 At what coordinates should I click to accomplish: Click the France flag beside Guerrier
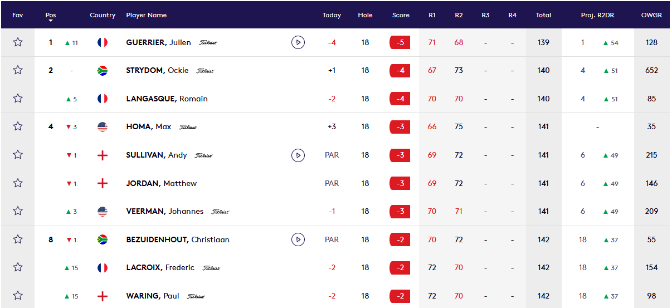click(103, 42)
